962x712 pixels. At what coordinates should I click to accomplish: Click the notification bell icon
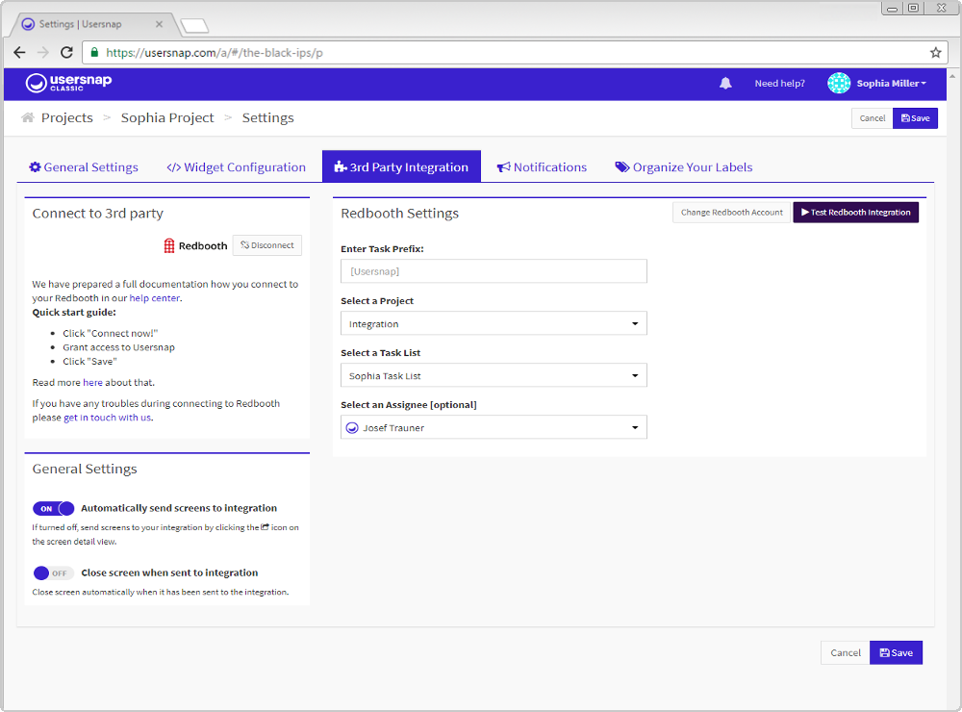[x=725, y=84]
